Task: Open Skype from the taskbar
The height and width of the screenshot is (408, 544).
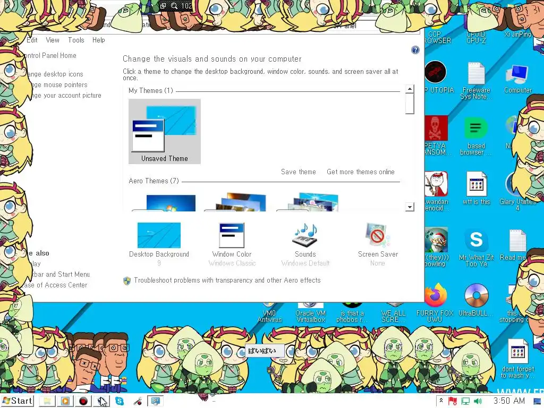Action: point(120,402)
